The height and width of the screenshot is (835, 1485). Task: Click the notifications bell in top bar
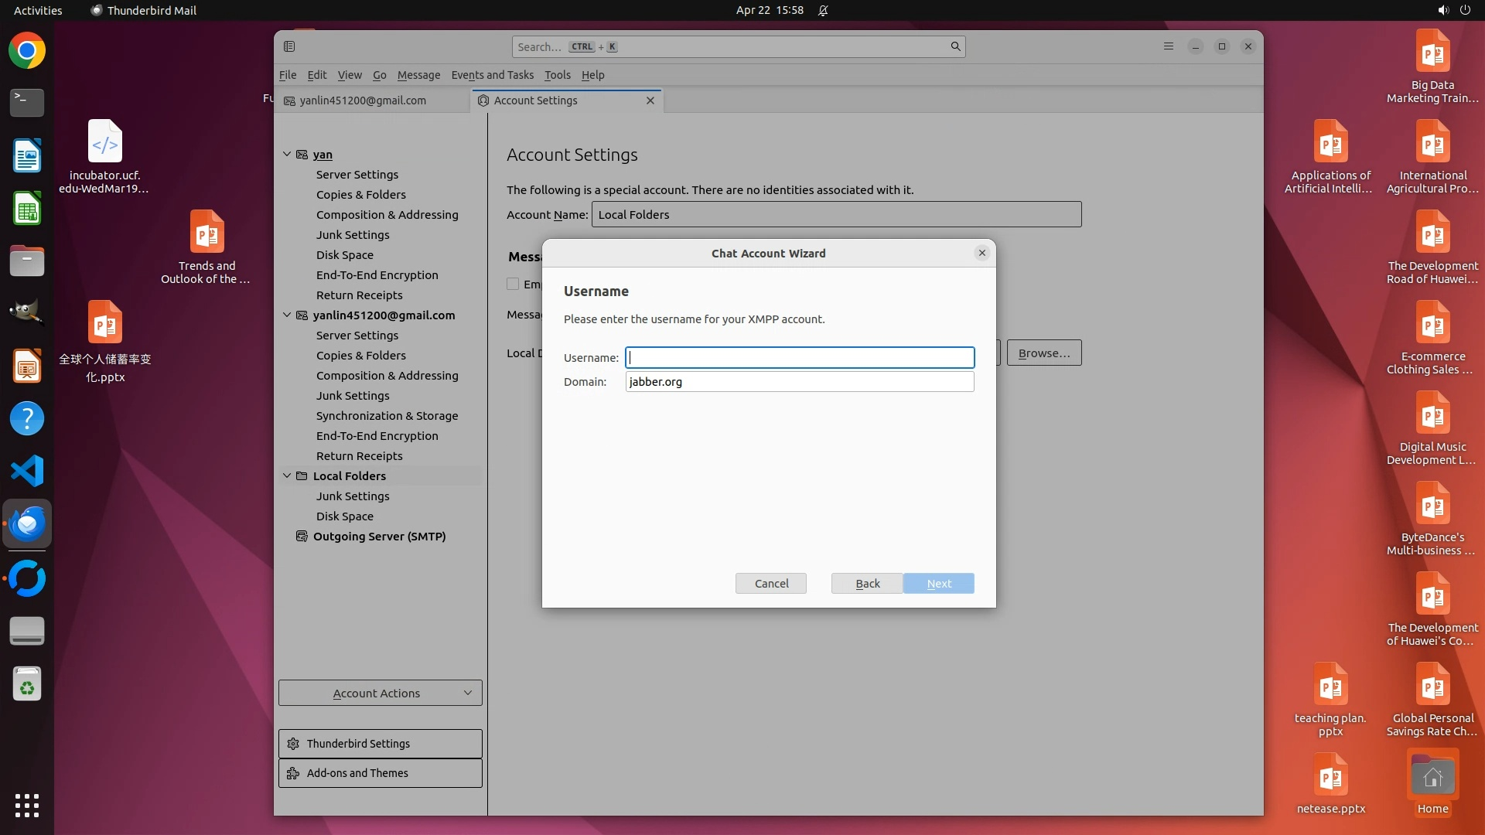823,11
